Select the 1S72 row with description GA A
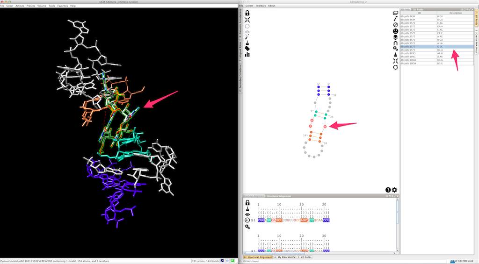This screenshot has width=479, height=264. (437, 27)
